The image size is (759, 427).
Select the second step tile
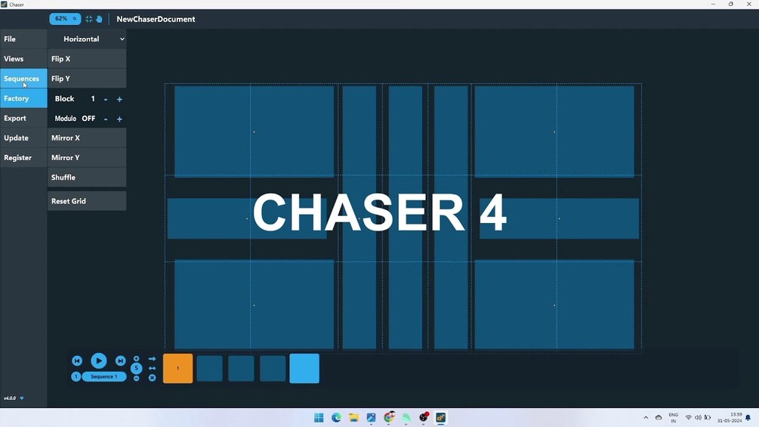[x=210, y=368]
